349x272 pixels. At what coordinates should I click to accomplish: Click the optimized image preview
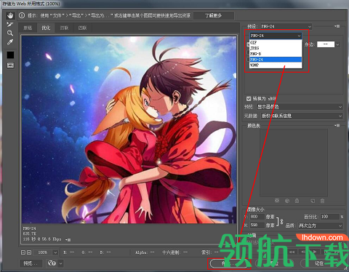(129, 129)
